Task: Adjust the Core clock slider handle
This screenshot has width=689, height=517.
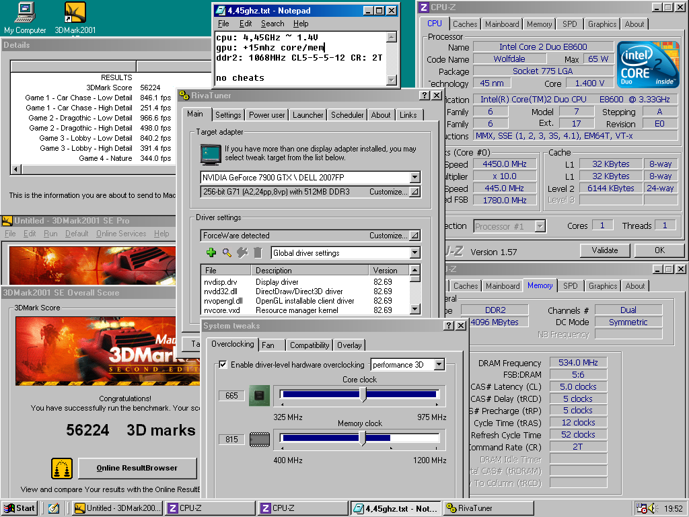Action: 363,394
